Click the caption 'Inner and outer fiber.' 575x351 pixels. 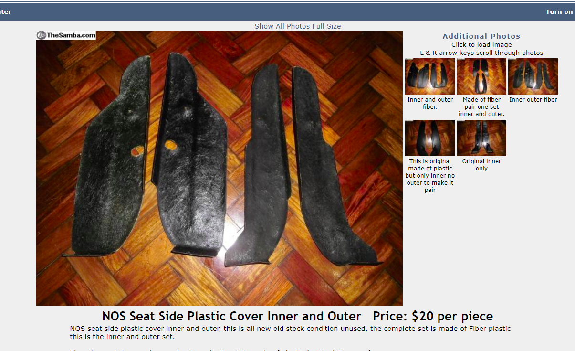430,103
